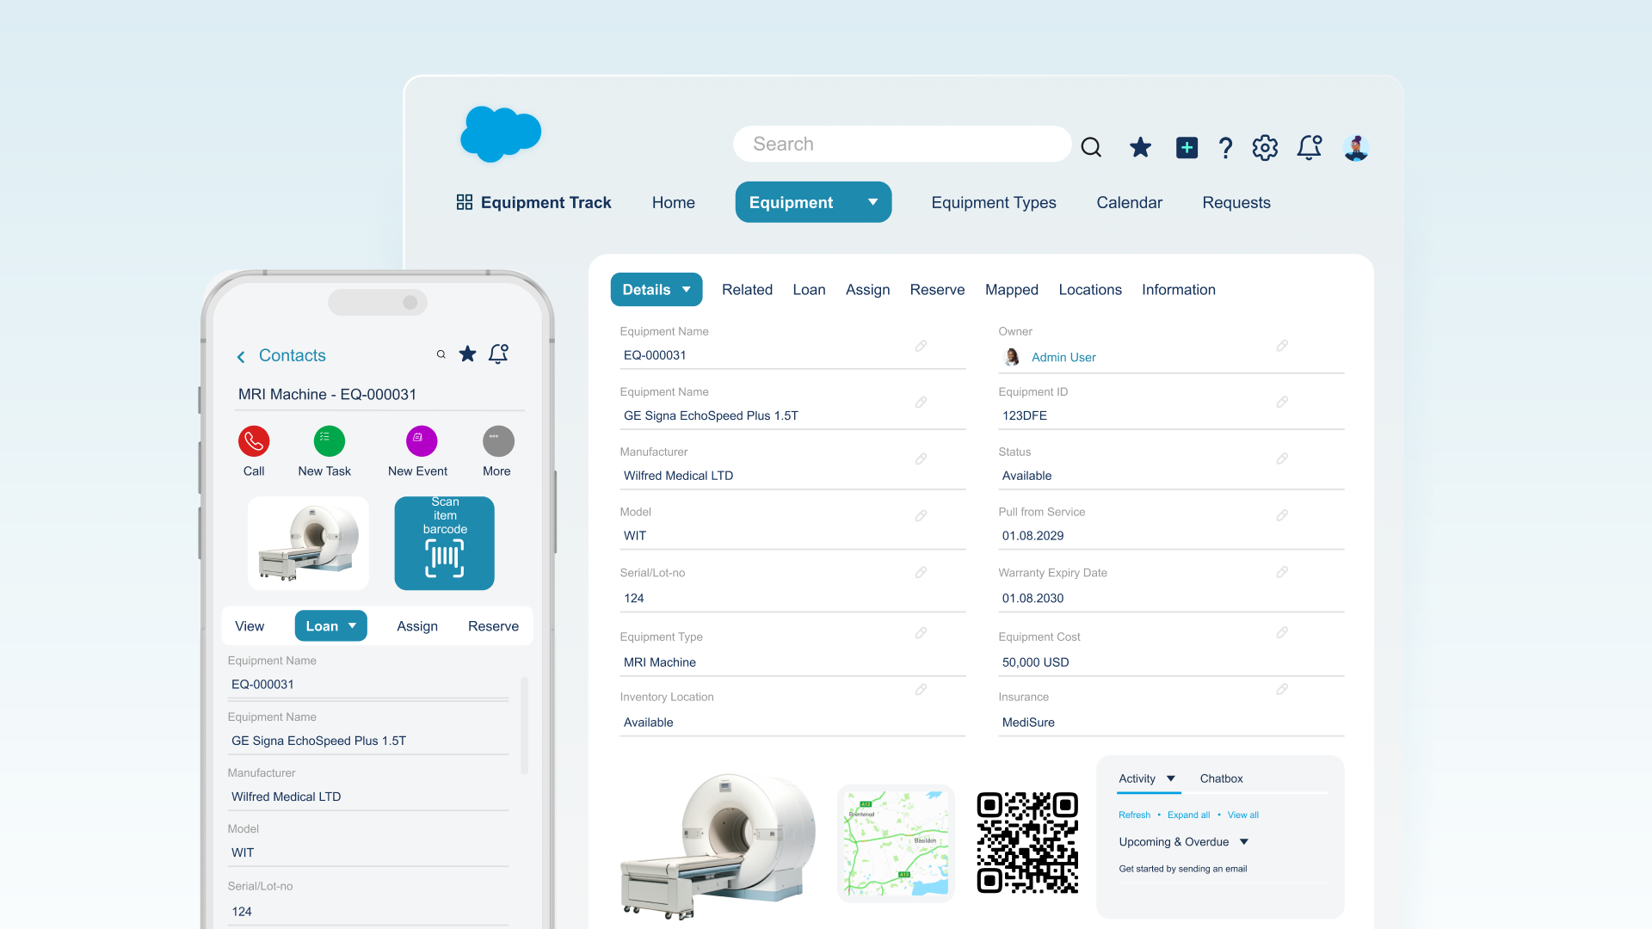Expand the Details tab dropdown arrow

coord(687,290)
